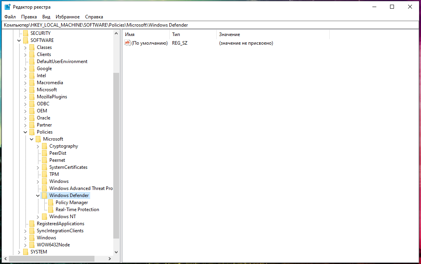Open the Файл menu
Image resolution: width=421 pixels, height=264 pixels.
tap(10, 17)
